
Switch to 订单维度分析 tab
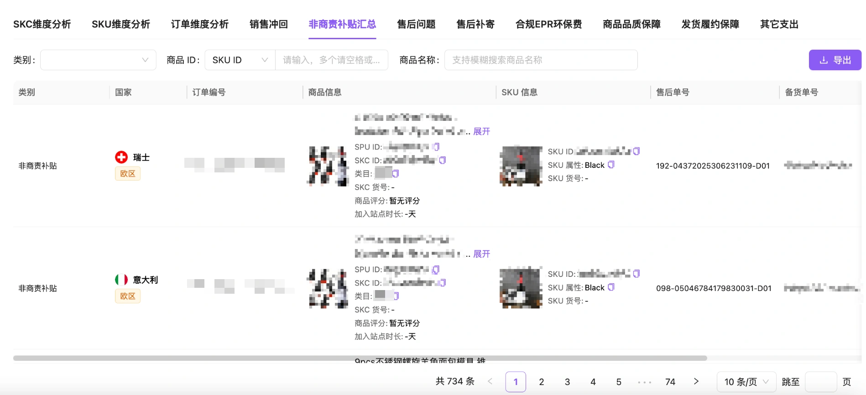point(200,24)
